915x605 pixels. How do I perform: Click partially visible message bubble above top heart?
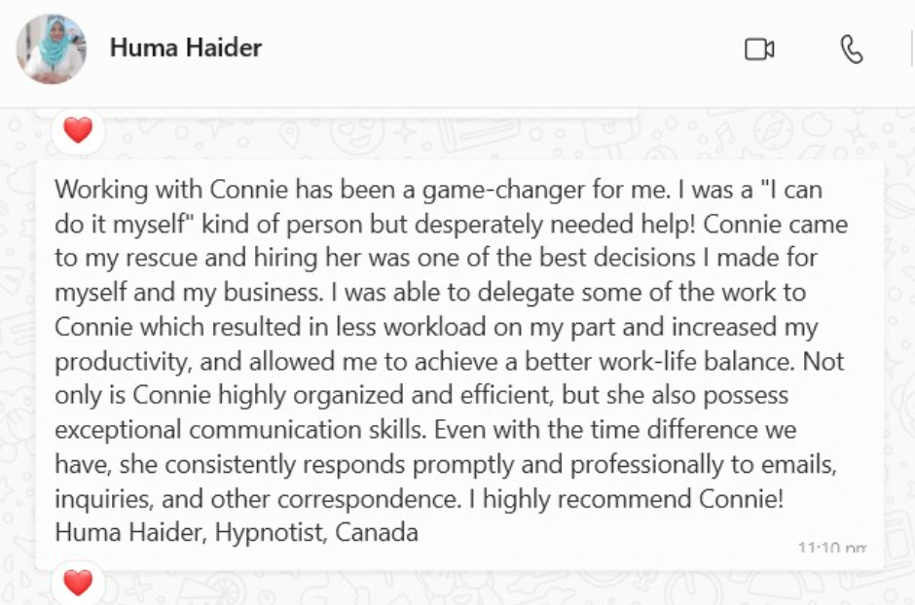(x=339, y=112)
